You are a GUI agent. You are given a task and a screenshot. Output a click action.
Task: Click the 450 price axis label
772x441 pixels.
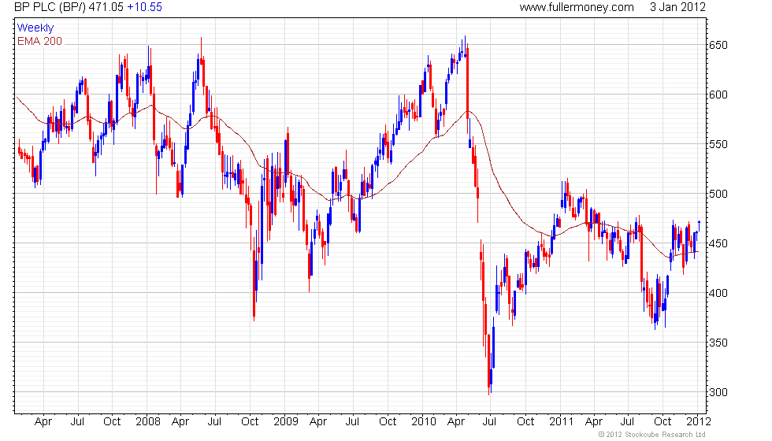pos(718,243)
